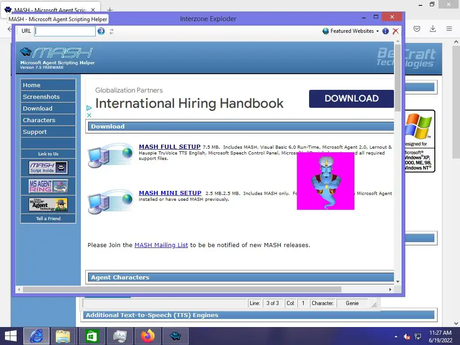Open the Firefox hamburger menu

click(x=449, y=29)
